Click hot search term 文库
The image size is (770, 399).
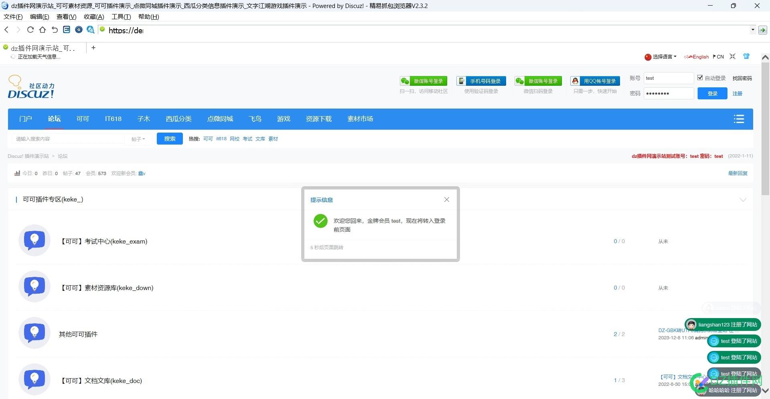tap(260, 139)
